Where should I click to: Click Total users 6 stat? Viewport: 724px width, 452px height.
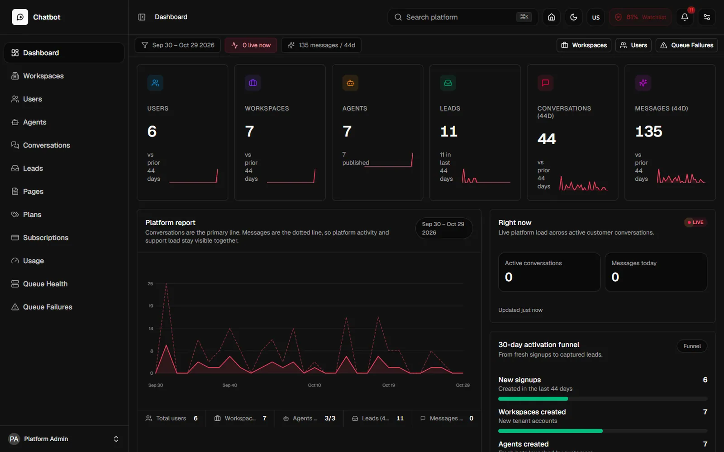point(171,419)
